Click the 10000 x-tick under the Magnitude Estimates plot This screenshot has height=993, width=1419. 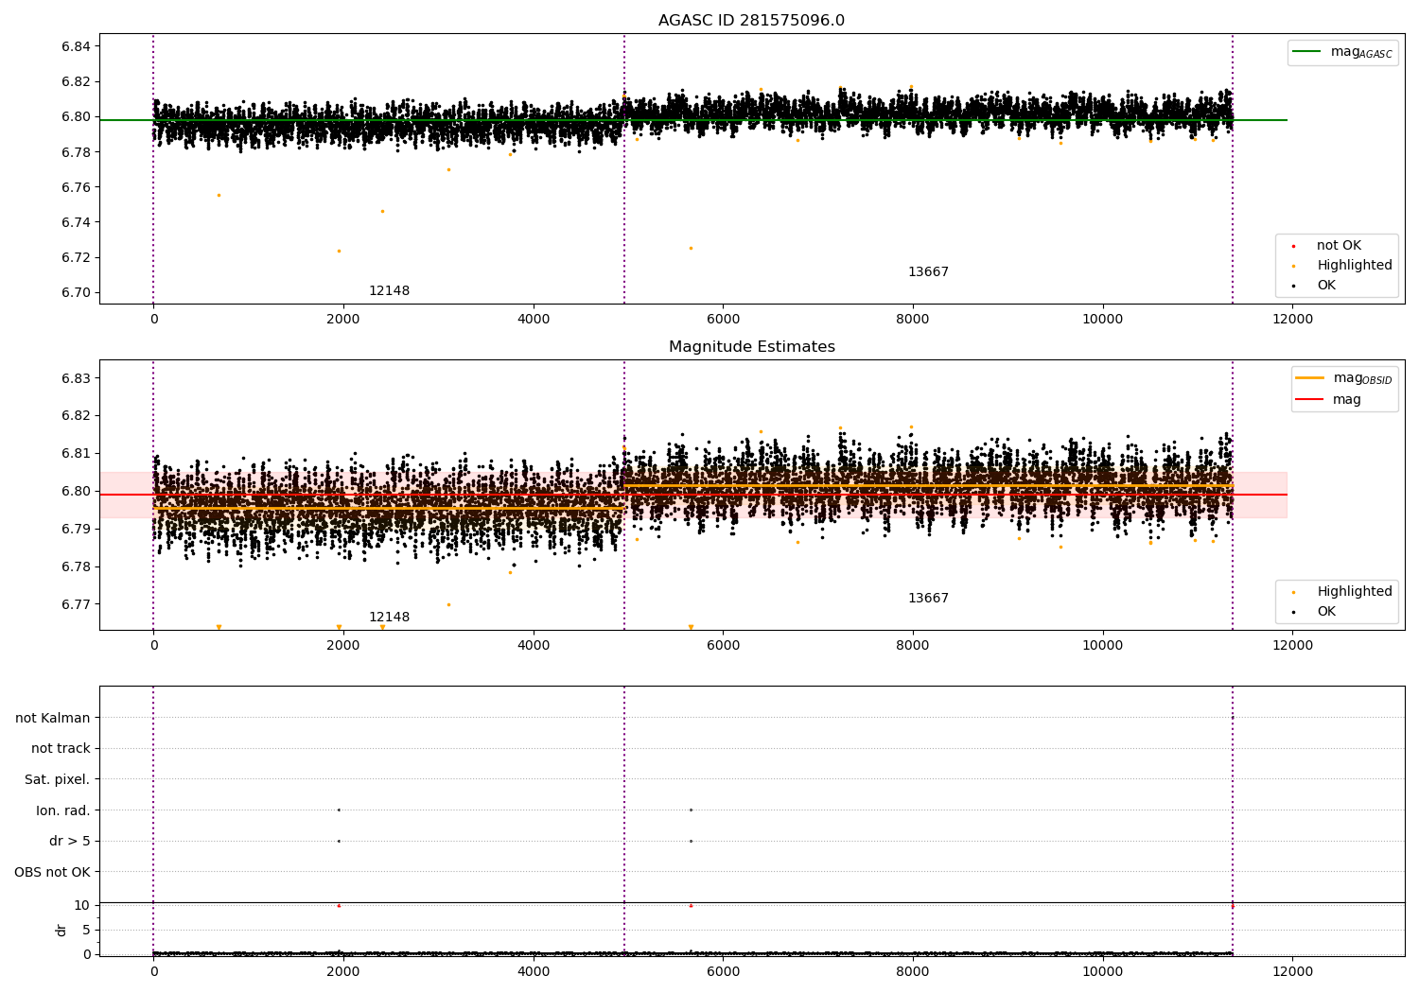click(x=1103, y=646)
